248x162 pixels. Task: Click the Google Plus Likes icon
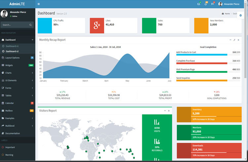tap(97, 25)
